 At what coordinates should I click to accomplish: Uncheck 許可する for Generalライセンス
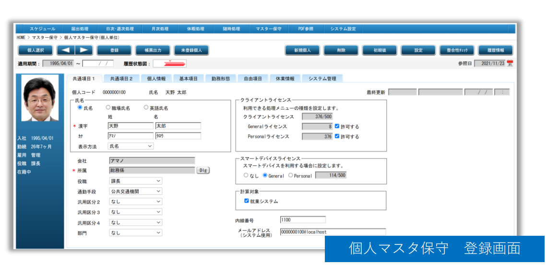[x=337, y=127]
